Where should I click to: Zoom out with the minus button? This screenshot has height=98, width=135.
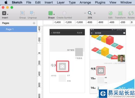point(85,13)
